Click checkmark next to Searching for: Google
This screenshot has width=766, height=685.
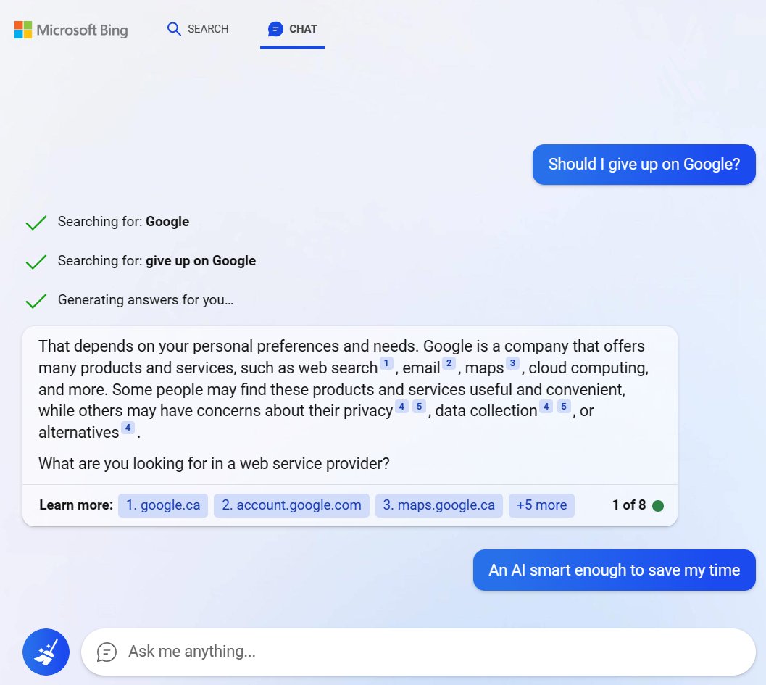tap(36, 223)
